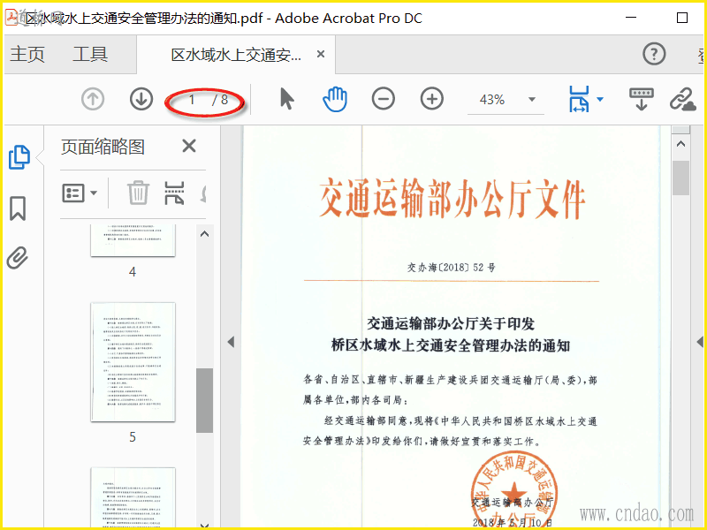Select the page 5 thumbnail
The width and height of the screenshot is (707, 530).
pyautogui.click(x=133, y=362)
